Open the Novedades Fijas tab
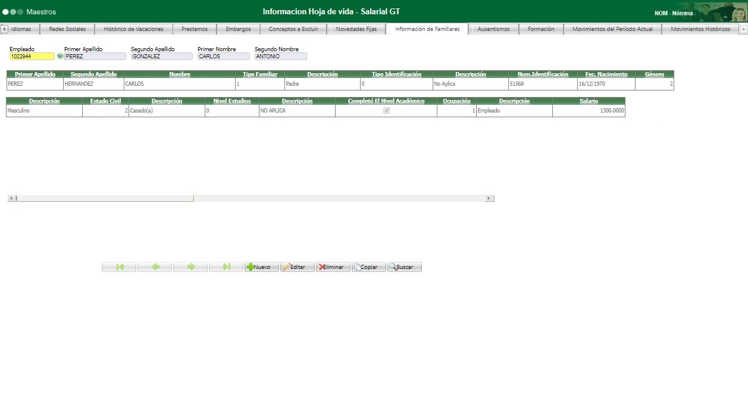Image resolution: width=748 pixels, height=419 pixels. [356, 29]
